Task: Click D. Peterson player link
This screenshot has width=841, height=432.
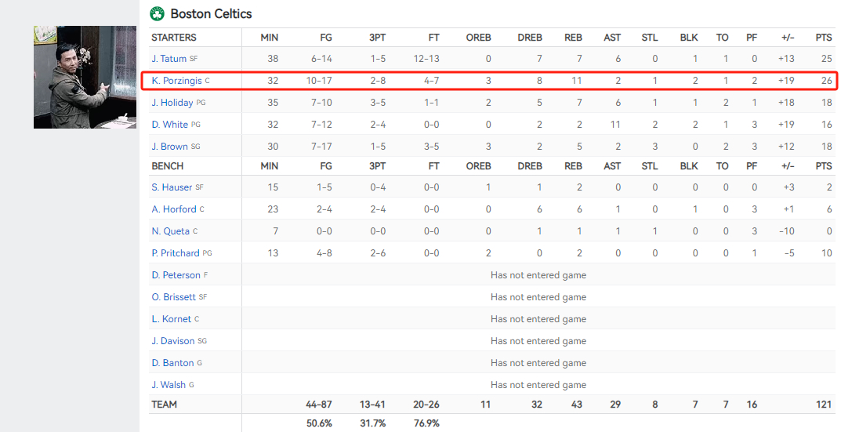Action: [176, 275]
